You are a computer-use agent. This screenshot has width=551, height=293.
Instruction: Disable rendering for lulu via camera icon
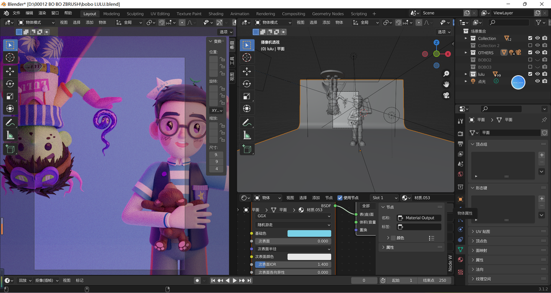pyautogui.click(x=544, y=74)
